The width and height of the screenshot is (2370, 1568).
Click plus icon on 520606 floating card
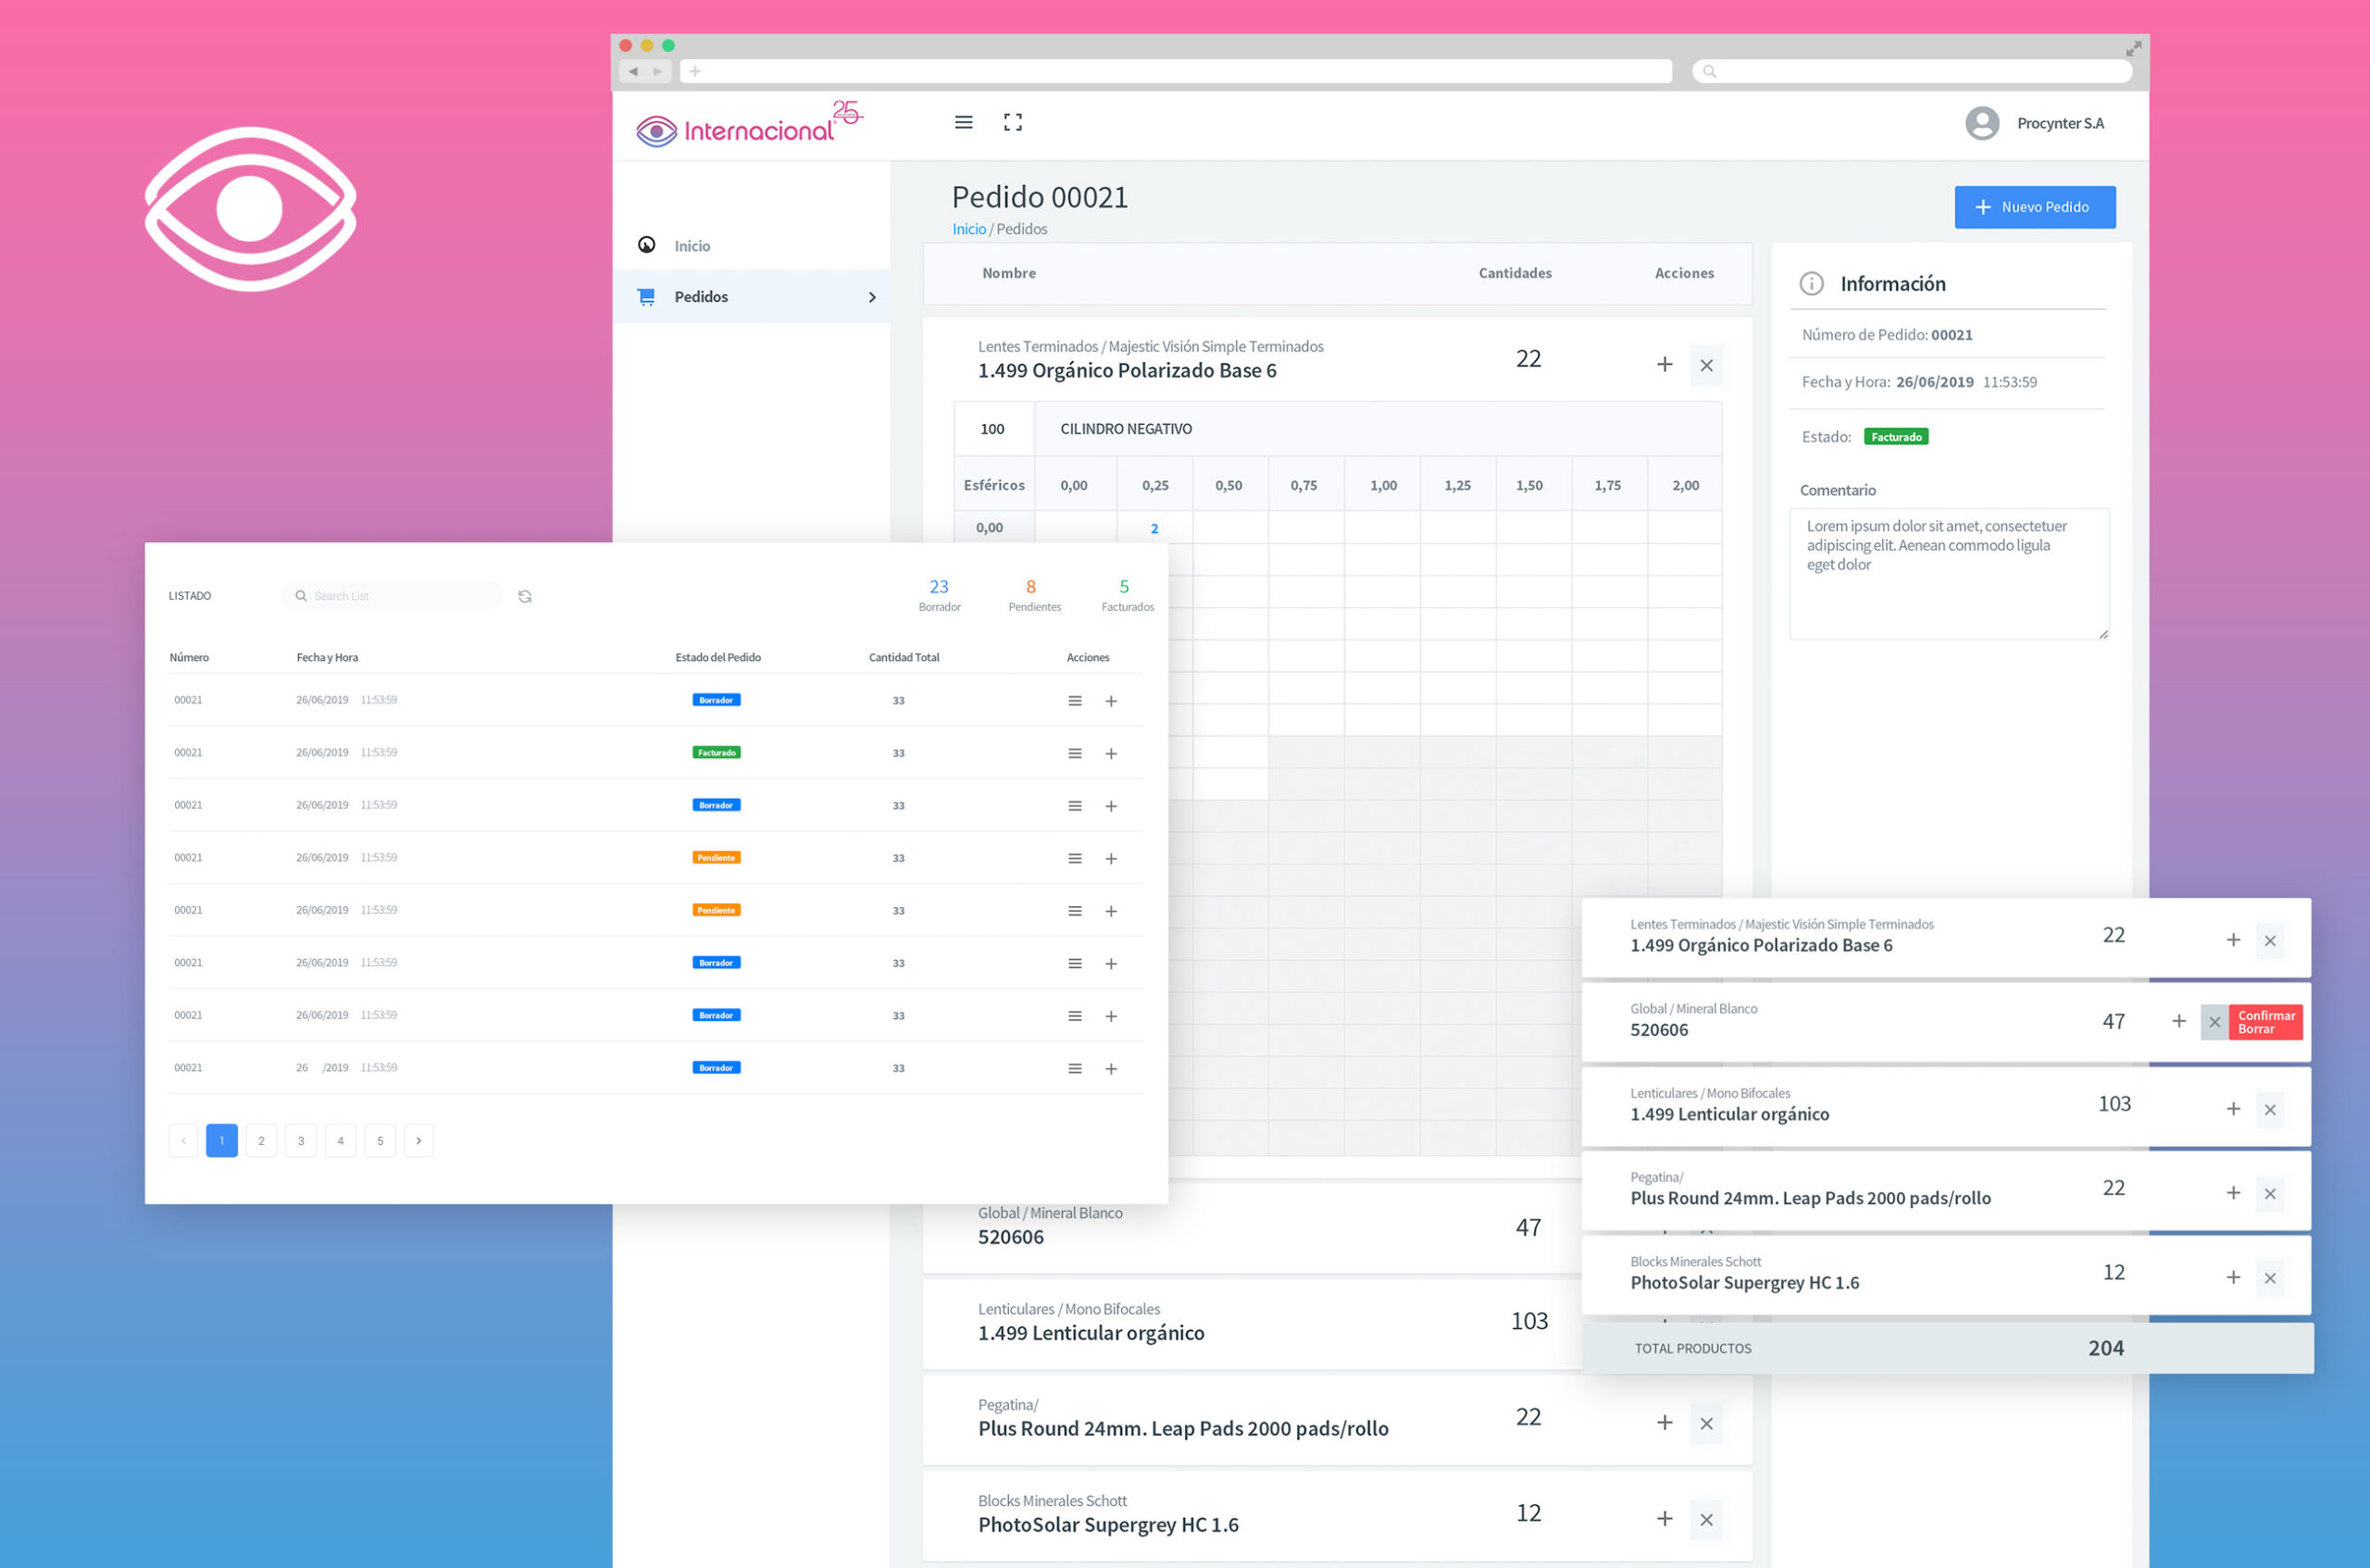[2178, 1021]
